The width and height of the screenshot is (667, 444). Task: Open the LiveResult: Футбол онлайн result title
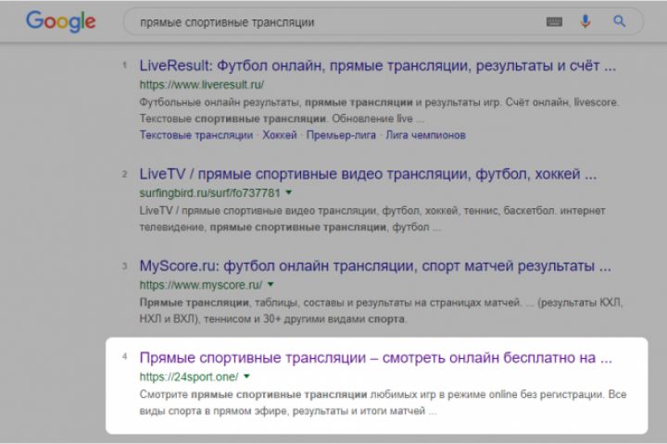(378, 66)
